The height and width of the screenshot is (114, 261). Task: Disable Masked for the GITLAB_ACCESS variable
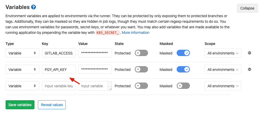pos(183,53)
